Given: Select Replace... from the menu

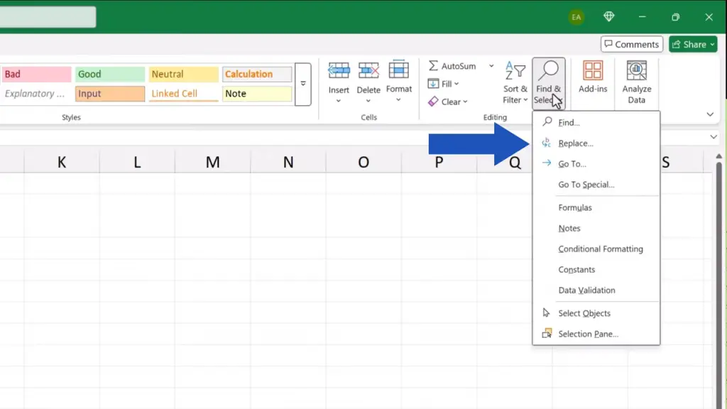Looking at the screenshot, I should point(575,143).
